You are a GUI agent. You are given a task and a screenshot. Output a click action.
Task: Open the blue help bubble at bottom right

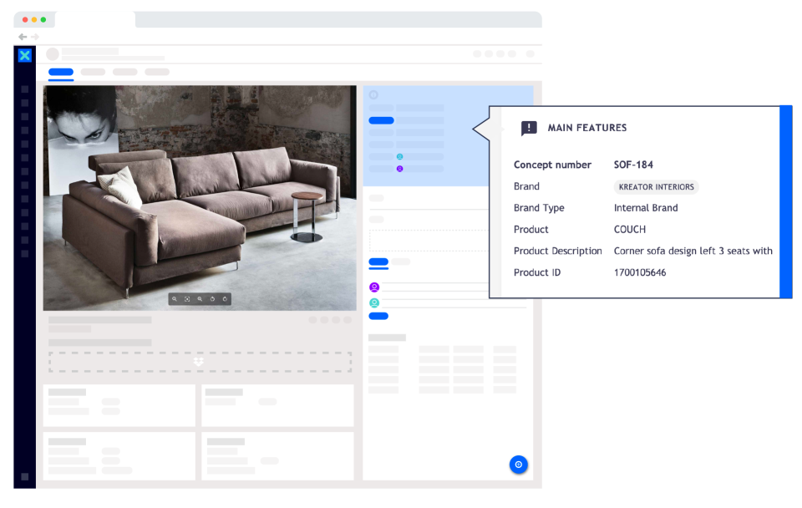(x=519, y=465)
